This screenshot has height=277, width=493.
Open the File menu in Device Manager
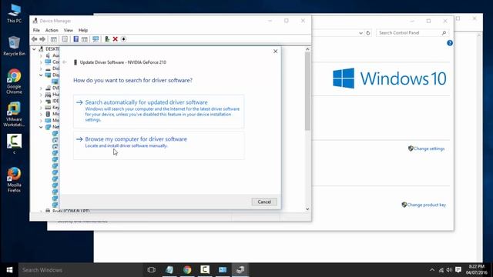(36, 30)
